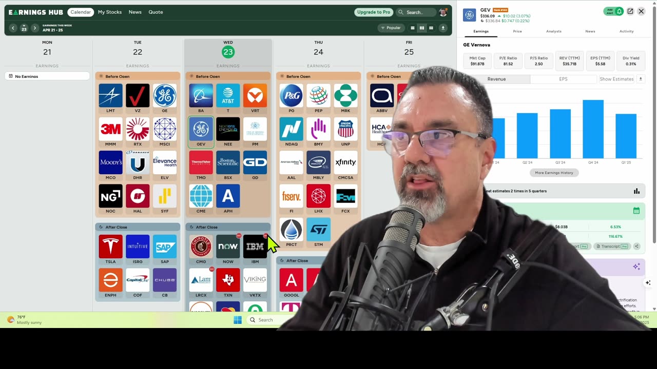This screenshot has width=657, height=369.
Task: Click the Q4 '24 revenue bar
Action: point(593,129)
